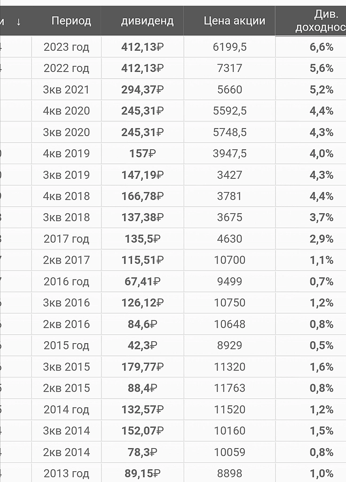Screen dimensions: 346x482
Task: Click the 2022 год period cell
Action: coord(66,68)
